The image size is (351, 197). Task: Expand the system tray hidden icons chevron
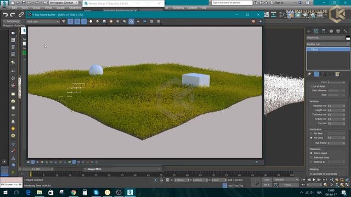301,193
